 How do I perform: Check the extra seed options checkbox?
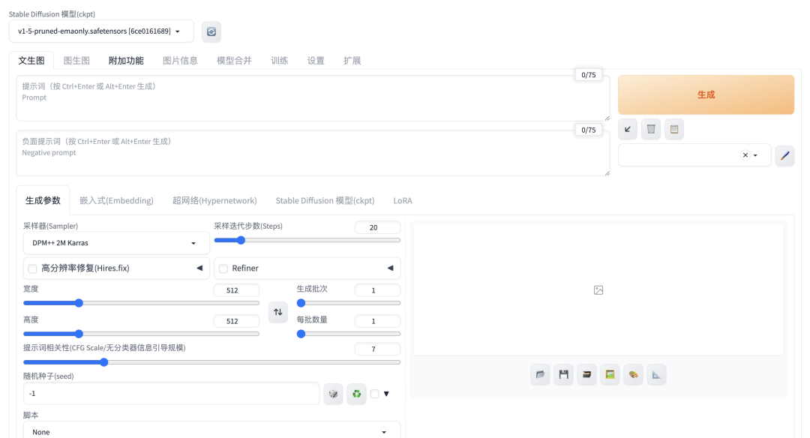(375, 394)
